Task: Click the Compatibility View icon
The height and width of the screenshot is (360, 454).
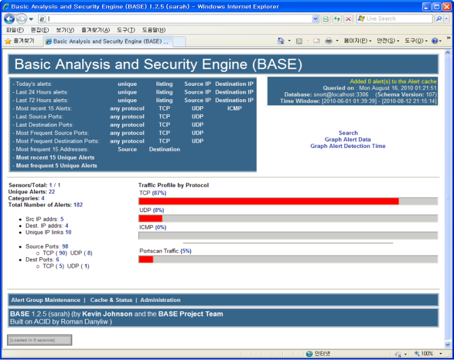Action: (326, 19)
